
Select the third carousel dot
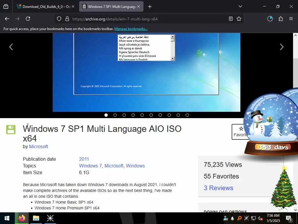124,115
